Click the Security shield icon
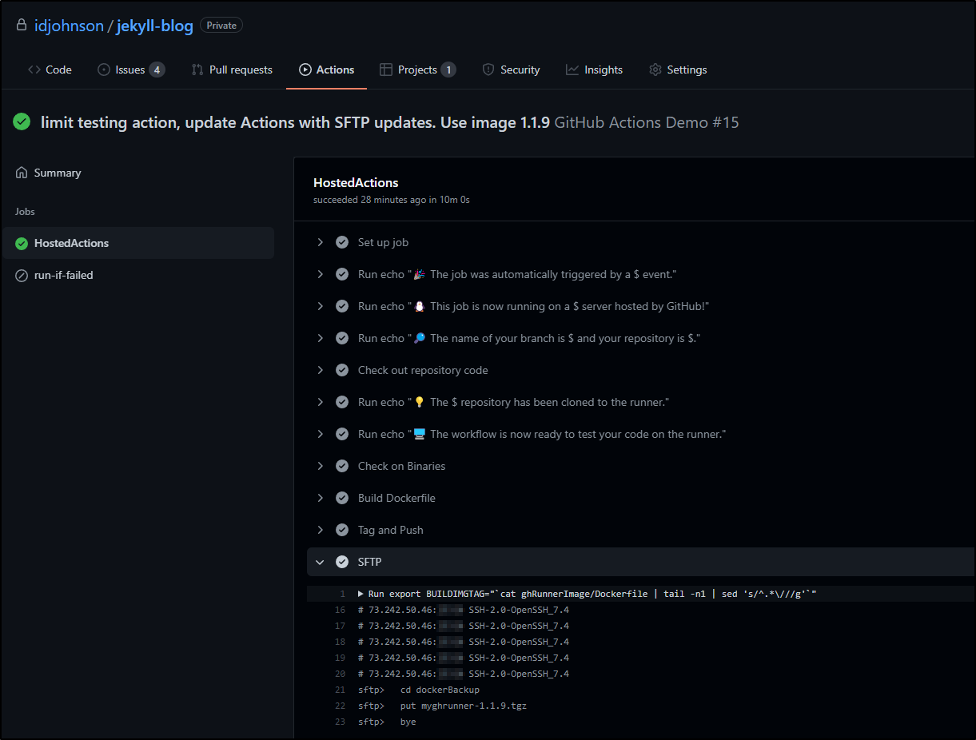Screen dimensions: 976x740 click(x=488, y=70)
